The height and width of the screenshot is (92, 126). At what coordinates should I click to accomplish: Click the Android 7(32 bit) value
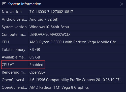point(44,19)
